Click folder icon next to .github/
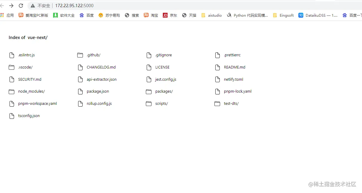Image resolution: width=362 pixels, height=193 pixels. [80, 55]
